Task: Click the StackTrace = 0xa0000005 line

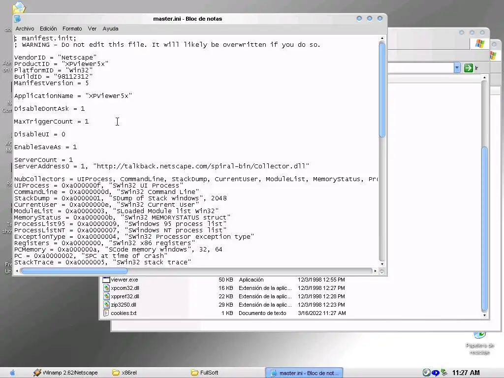Action: click(x=102, y=262)
